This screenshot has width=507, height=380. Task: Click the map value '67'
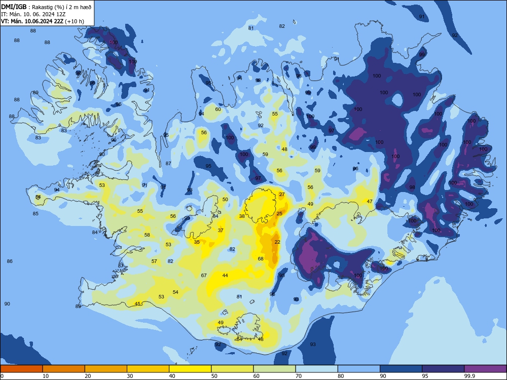click(x=204, y=275)
